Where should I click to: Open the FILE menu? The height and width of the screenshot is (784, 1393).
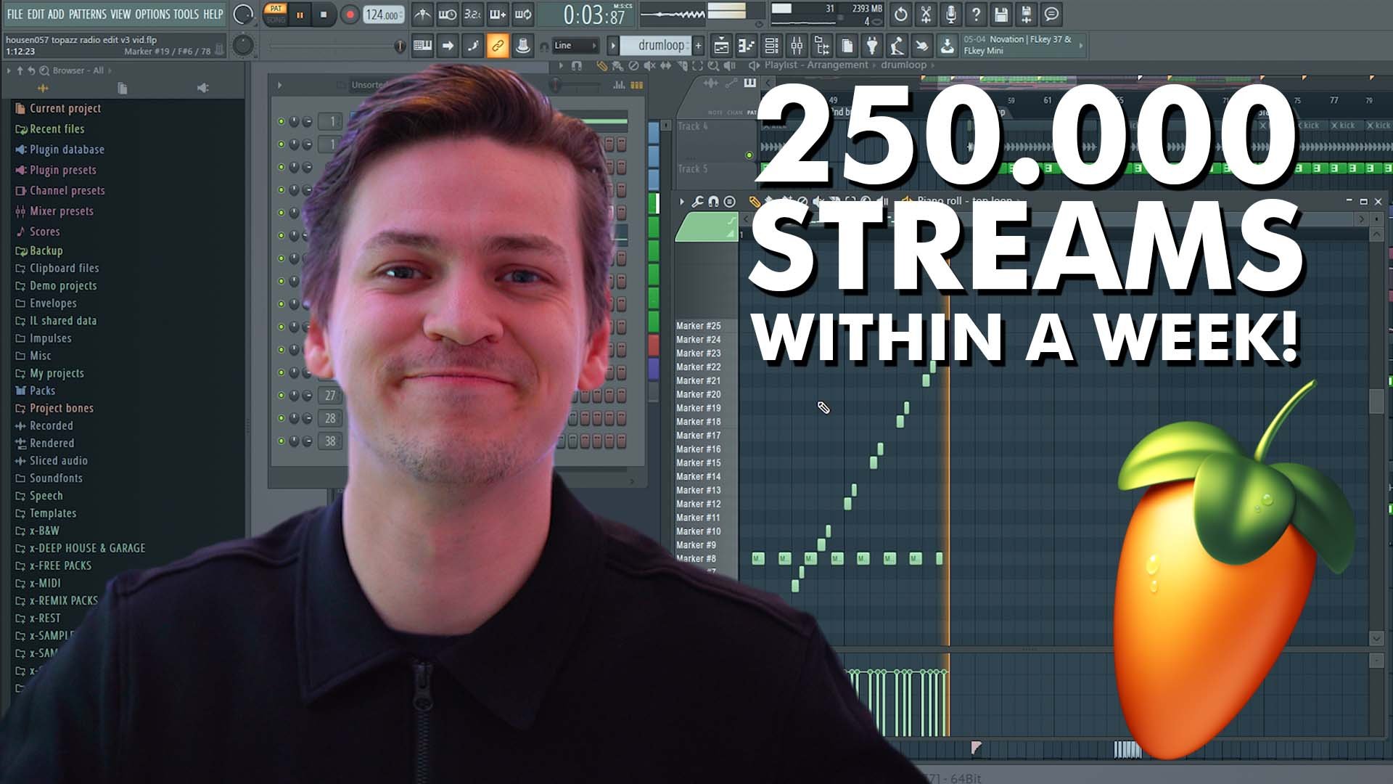pos(13,13)
